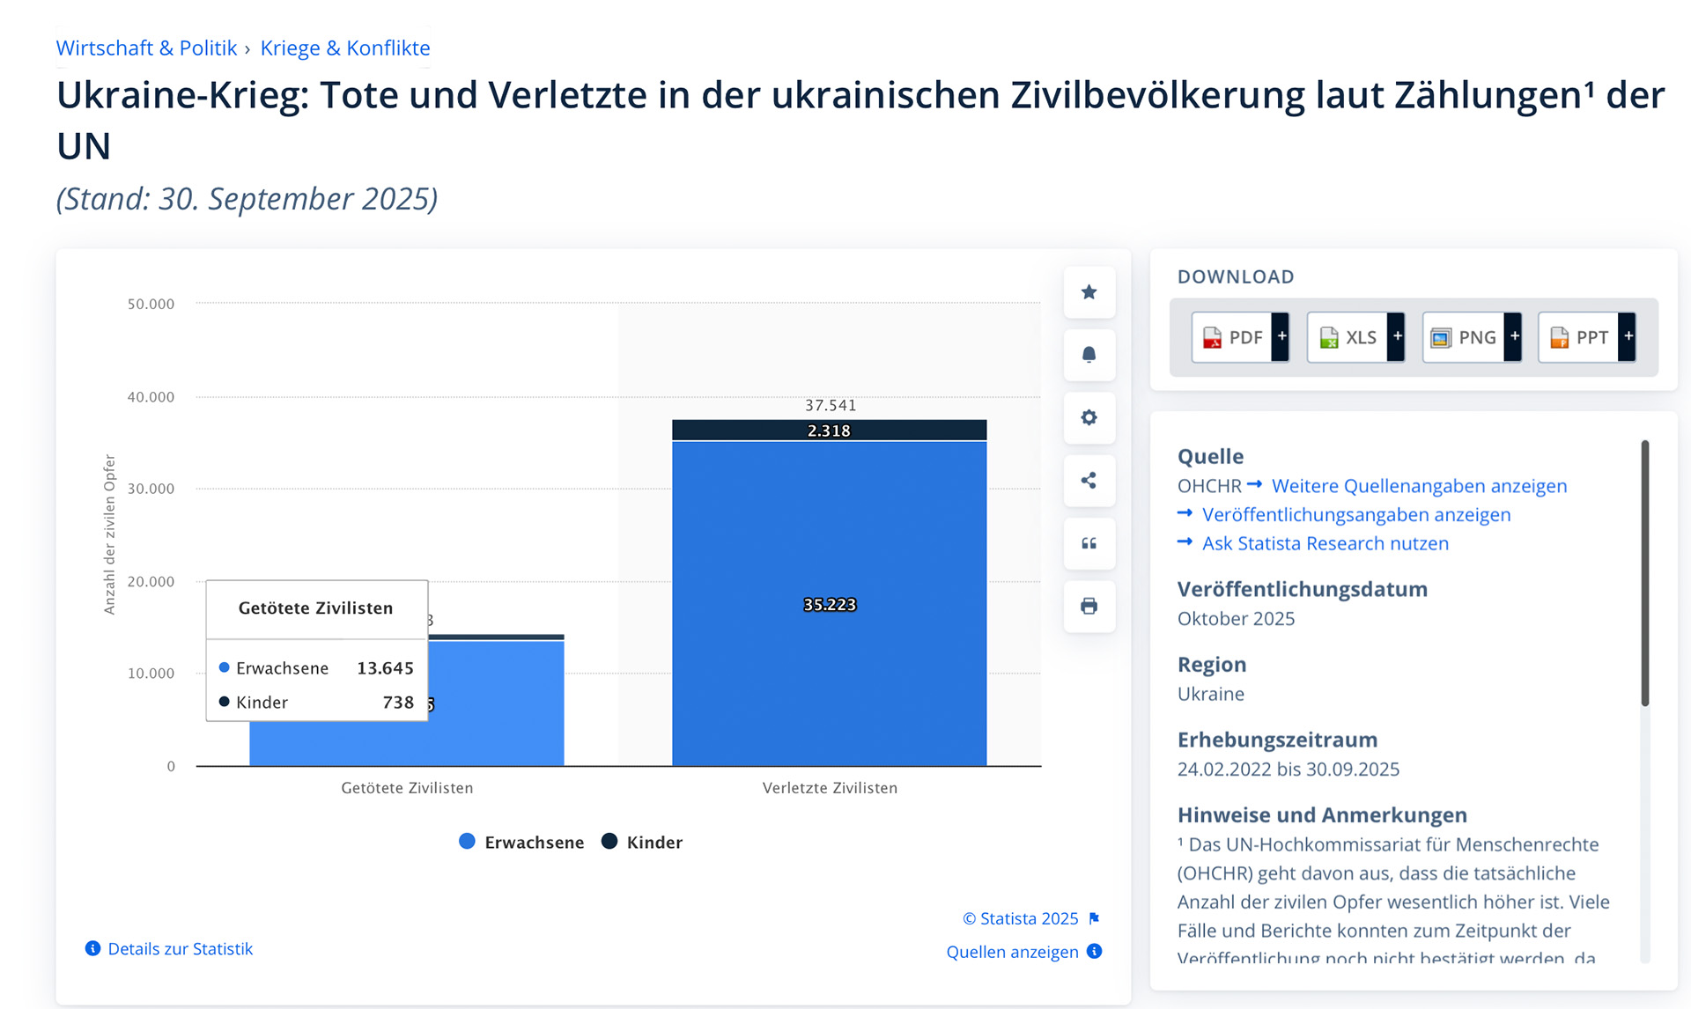1691x1009 pixels.
Task: Open Wirtschaft & Politik breadcrumb
Action: point(146,48)
